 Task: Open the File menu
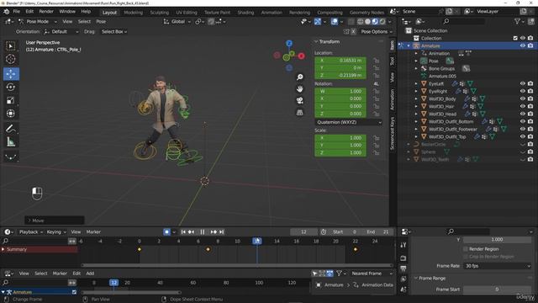(x=17, y=12)
